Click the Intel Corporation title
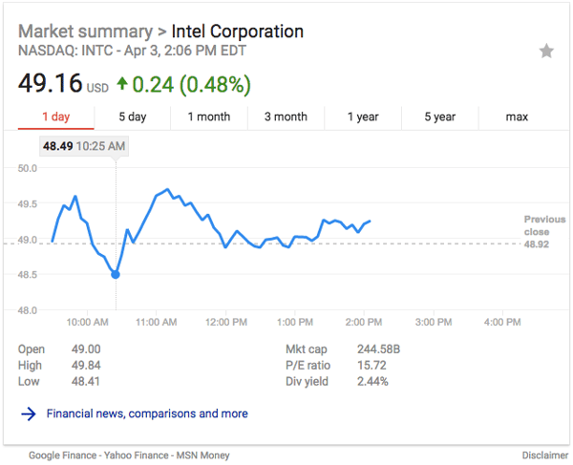The height and width of the screenshot is (465, 573). coord(237,32)
